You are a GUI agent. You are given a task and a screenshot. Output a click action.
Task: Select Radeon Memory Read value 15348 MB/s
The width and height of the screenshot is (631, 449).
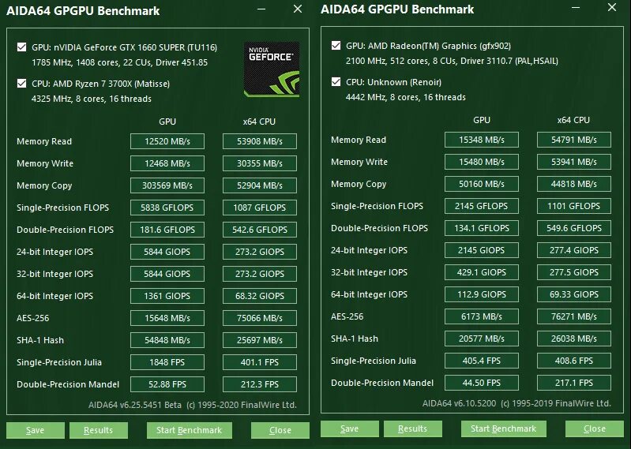pos(482,140)
